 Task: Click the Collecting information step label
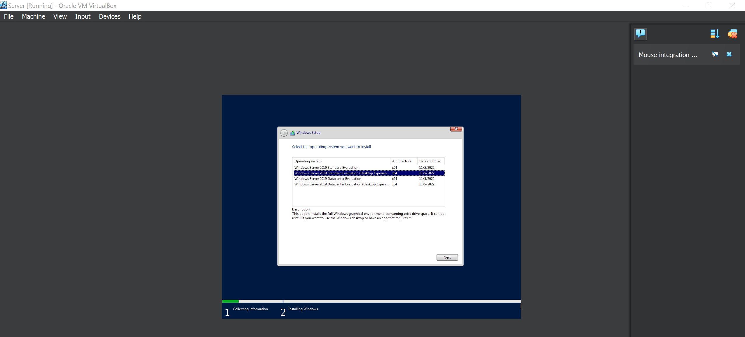250,309
